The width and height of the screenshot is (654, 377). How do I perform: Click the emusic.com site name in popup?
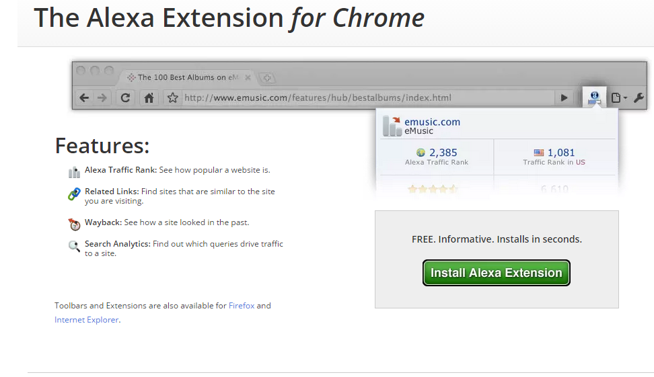pos(432,122)
